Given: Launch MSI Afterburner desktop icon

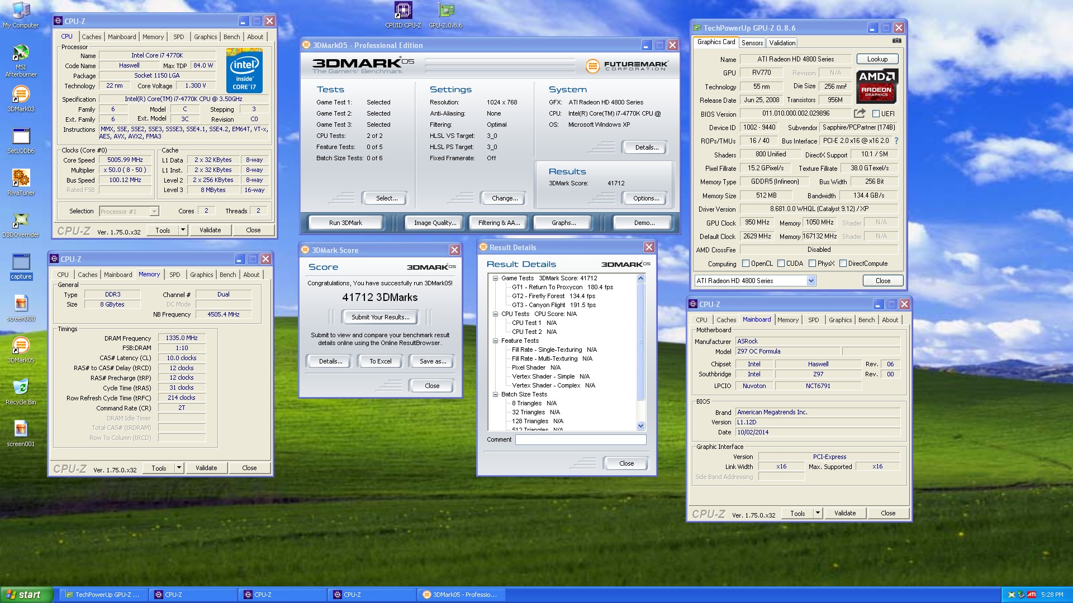Looking at the screenshot, I should point(21,61).
